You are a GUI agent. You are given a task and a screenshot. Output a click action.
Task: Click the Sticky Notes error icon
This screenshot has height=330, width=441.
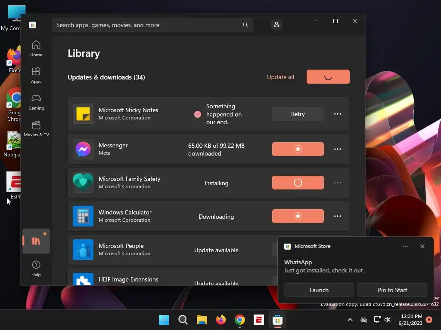[198, 114]
